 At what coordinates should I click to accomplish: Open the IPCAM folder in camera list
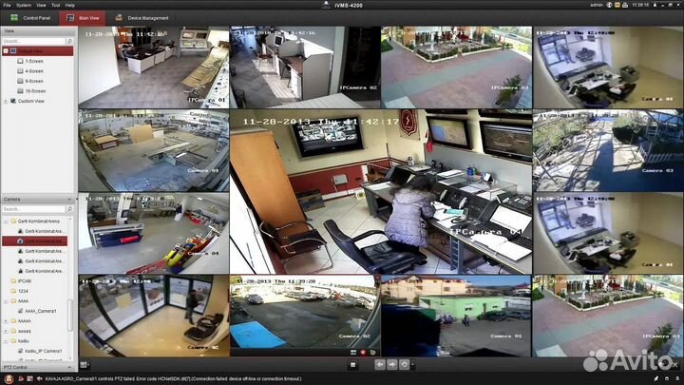[25, 281]
